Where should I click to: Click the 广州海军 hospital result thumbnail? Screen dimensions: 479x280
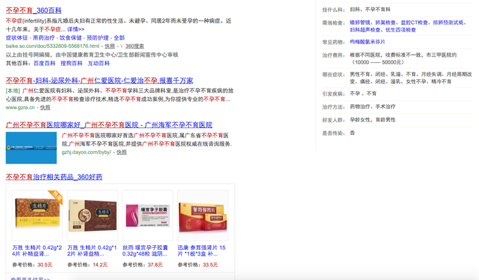31,144
